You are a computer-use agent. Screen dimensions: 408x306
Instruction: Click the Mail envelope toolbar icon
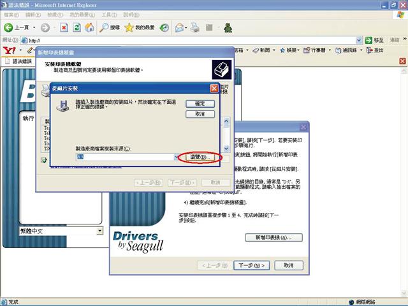click(179, 27)
